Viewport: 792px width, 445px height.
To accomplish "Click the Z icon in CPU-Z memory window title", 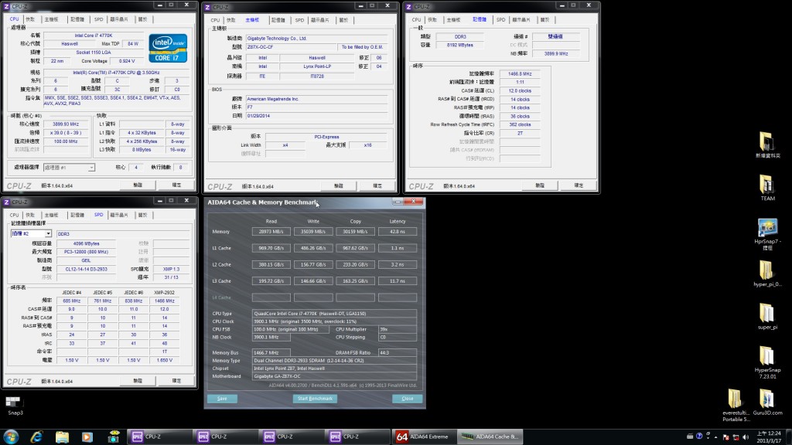I will click(x=408, y=6).
